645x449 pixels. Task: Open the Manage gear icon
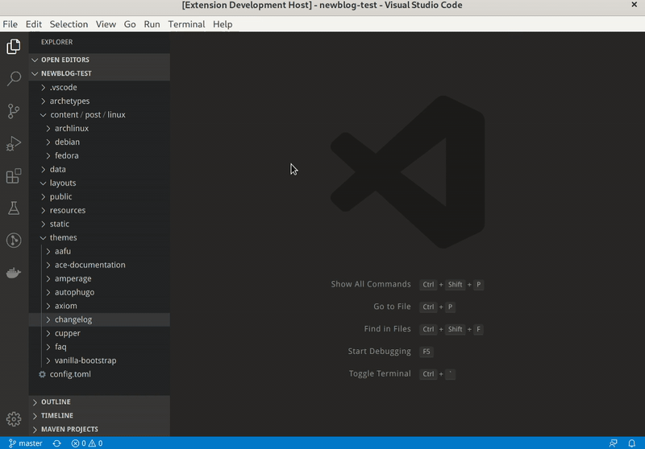point(14,419)
